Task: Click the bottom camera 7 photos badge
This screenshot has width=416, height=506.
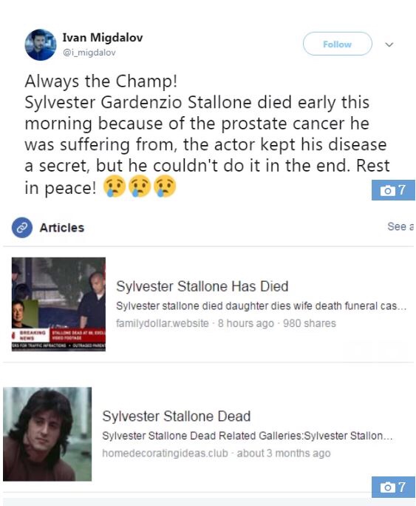Action: [x=393, y=487]
